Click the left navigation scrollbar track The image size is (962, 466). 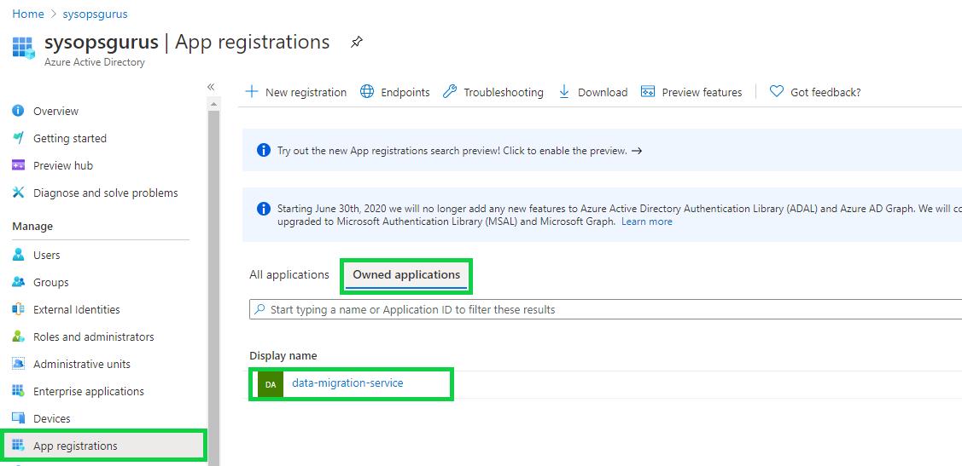tap(213, 288)
